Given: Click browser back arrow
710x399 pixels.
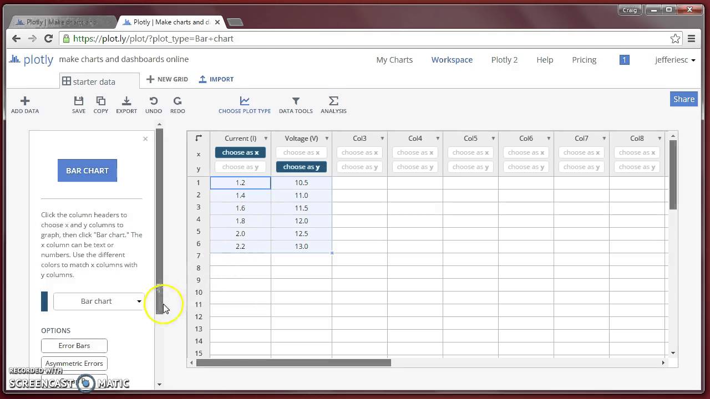Looking at the screenshot, I should pos(16,38).
